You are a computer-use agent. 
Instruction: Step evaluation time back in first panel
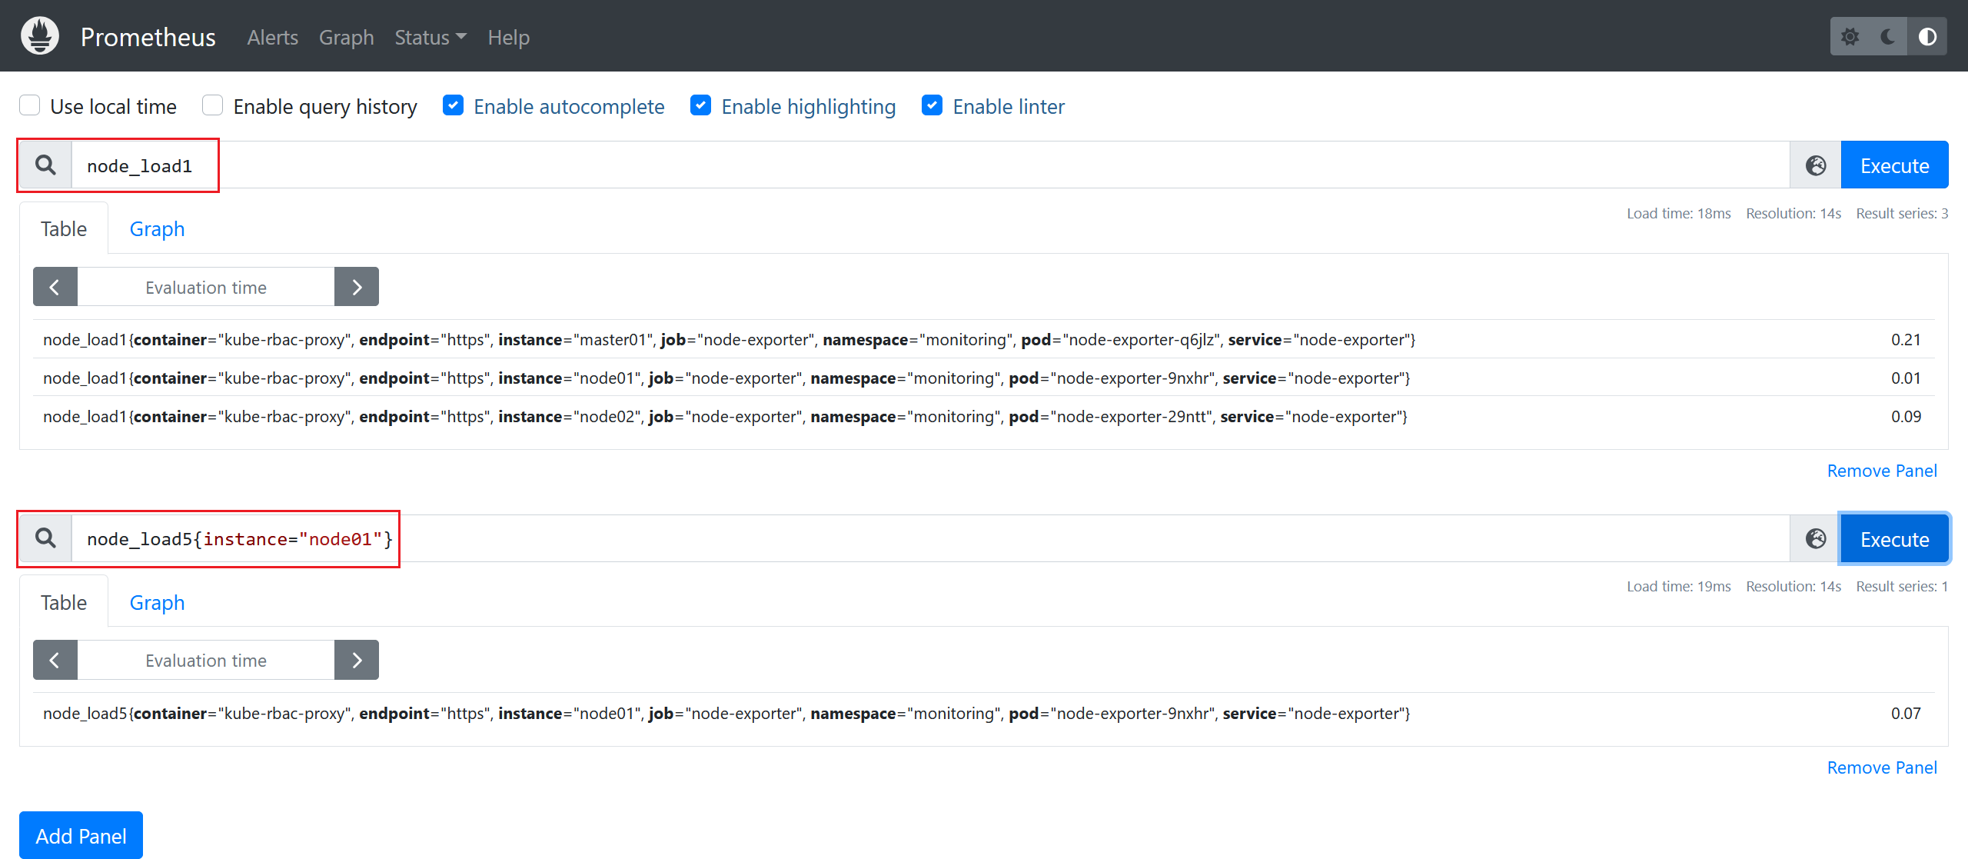tap(55, 287)
